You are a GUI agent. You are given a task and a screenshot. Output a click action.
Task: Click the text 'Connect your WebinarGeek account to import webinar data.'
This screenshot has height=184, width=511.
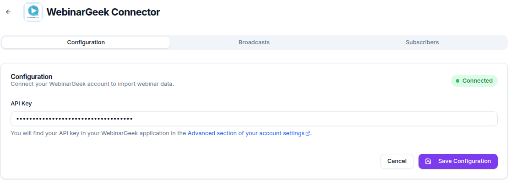[x=92, y=84]
